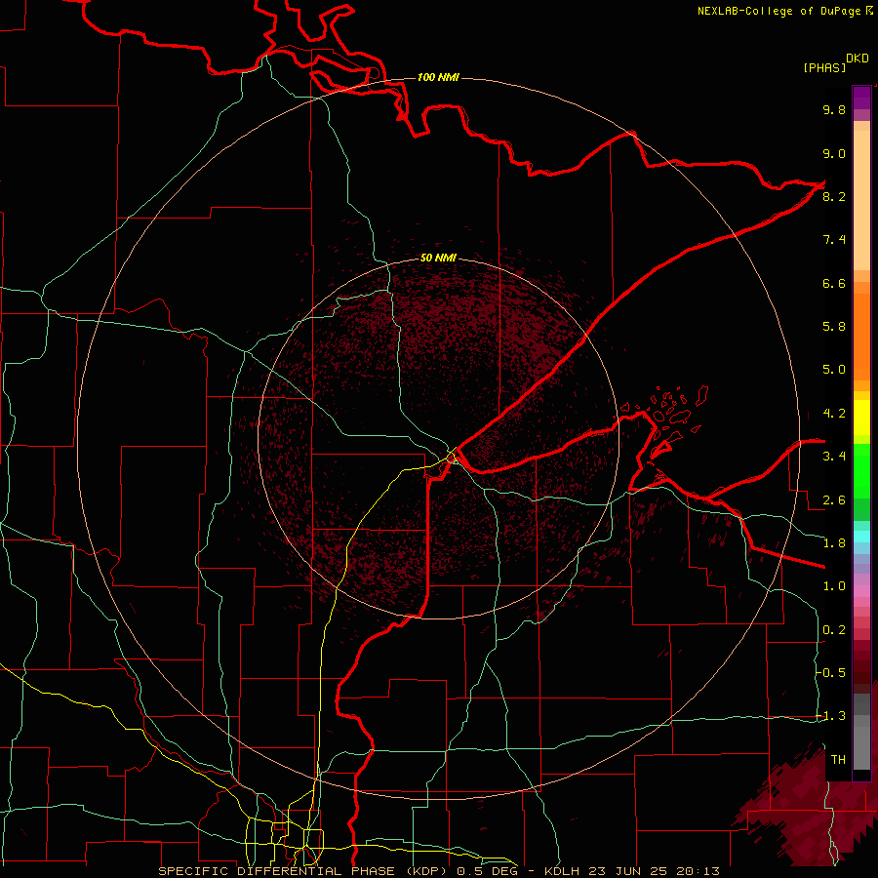
Task: Click the DKD unit label above color bar
Action: pos(857,59)
